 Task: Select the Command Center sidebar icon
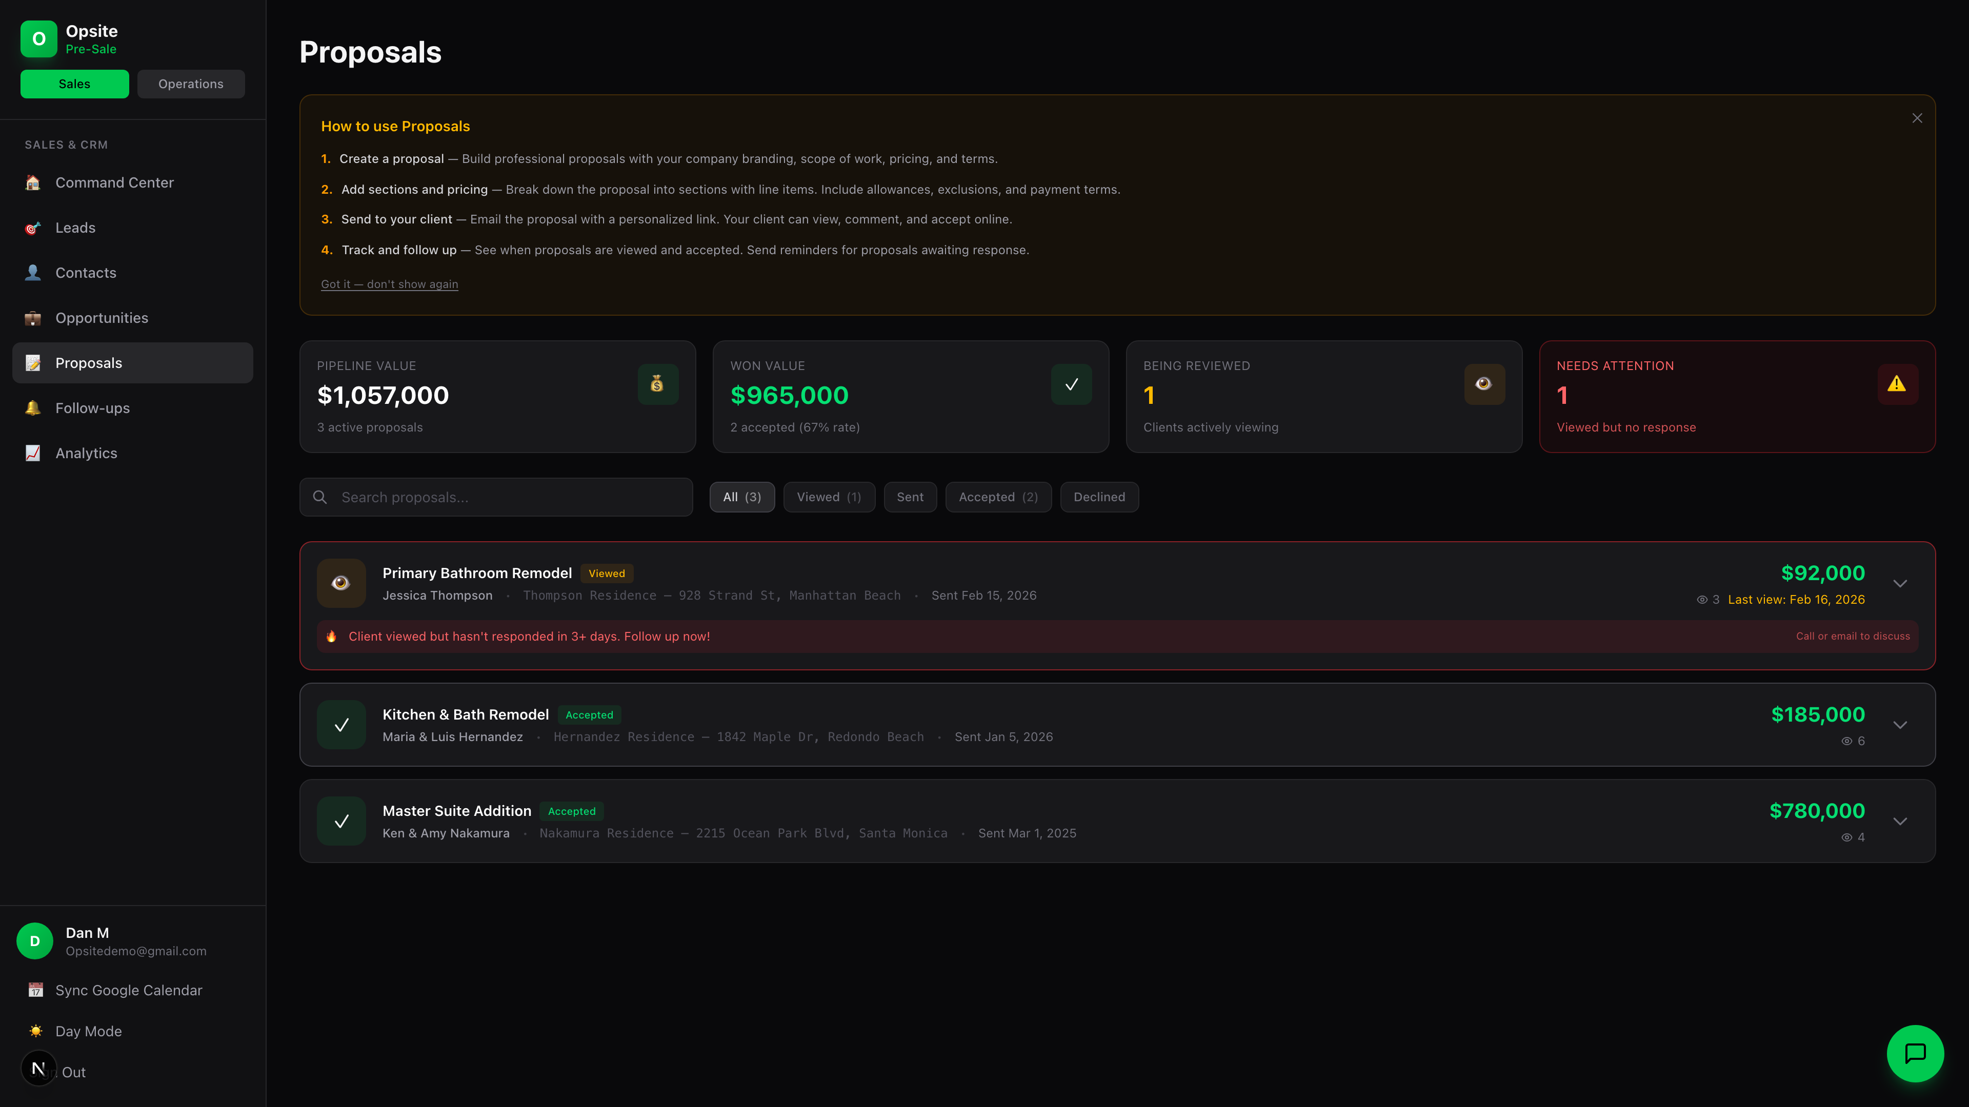click(33, 182)
